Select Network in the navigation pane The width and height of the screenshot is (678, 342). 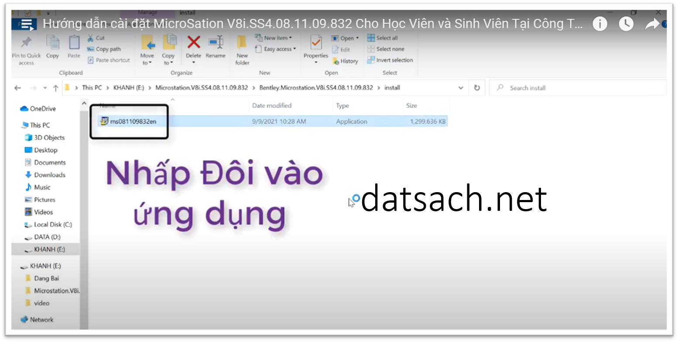[37, 320]
